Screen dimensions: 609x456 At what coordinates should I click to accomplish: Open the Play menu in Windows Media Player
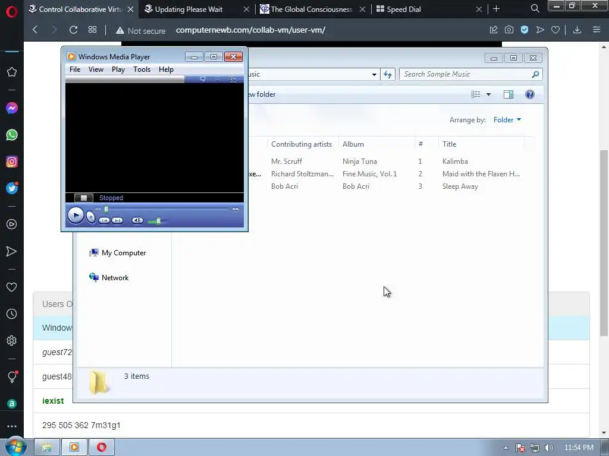[118, 69]
